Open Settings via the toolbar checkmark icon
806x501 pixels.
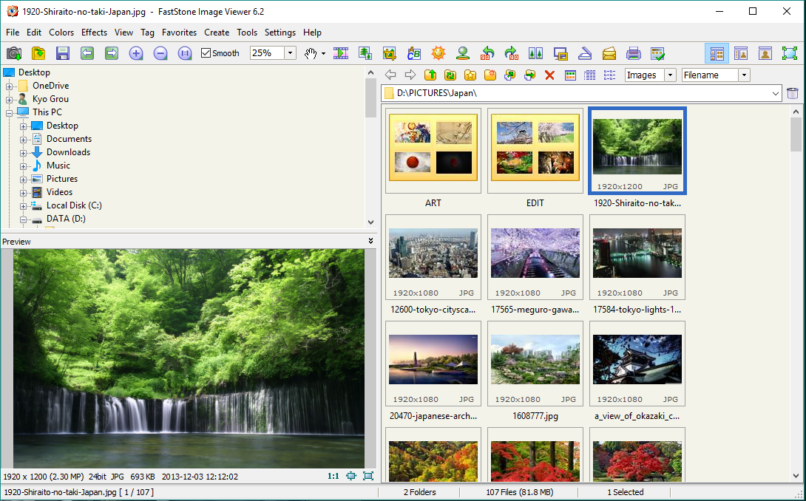pyautogui.click(x=658, y=53)
